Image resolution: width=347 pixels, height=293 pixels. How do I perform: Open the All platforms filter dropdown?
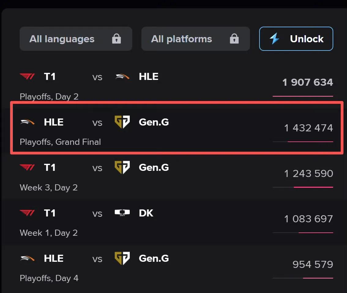[195, 39]
